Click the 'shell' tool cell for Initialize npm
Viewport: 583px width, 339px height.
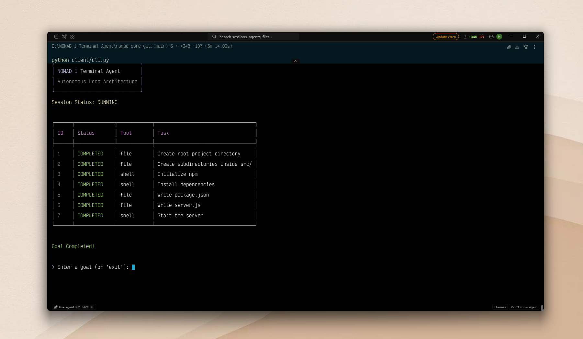coord(128,174)
